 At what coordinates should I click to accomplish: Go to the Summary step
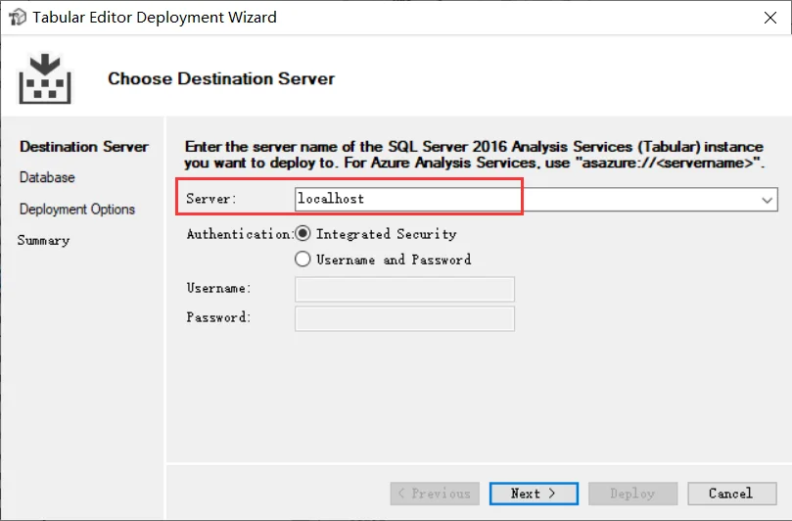43,241
